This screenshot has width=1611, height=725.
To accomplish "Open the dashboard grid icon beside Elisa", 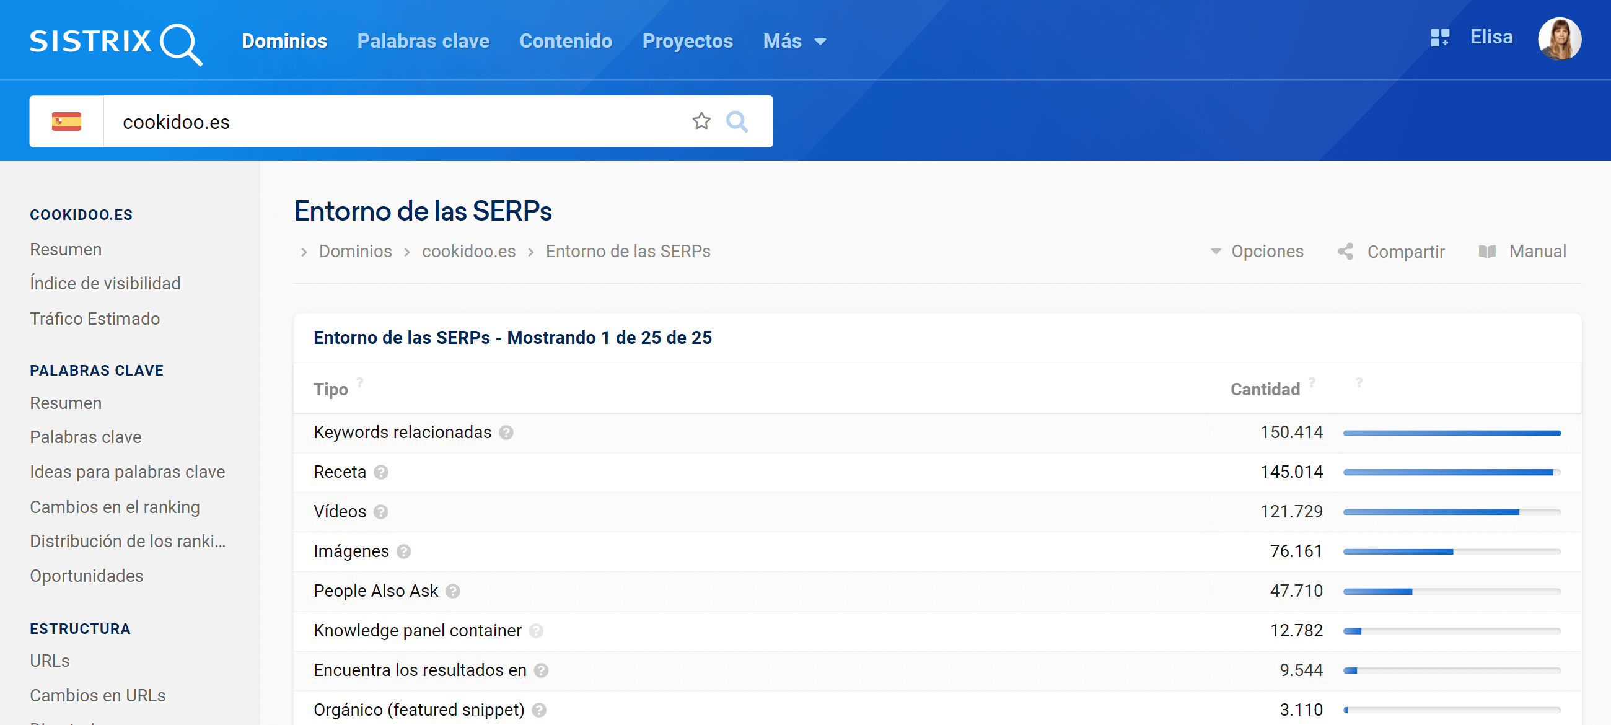I will click(1439, 38).
